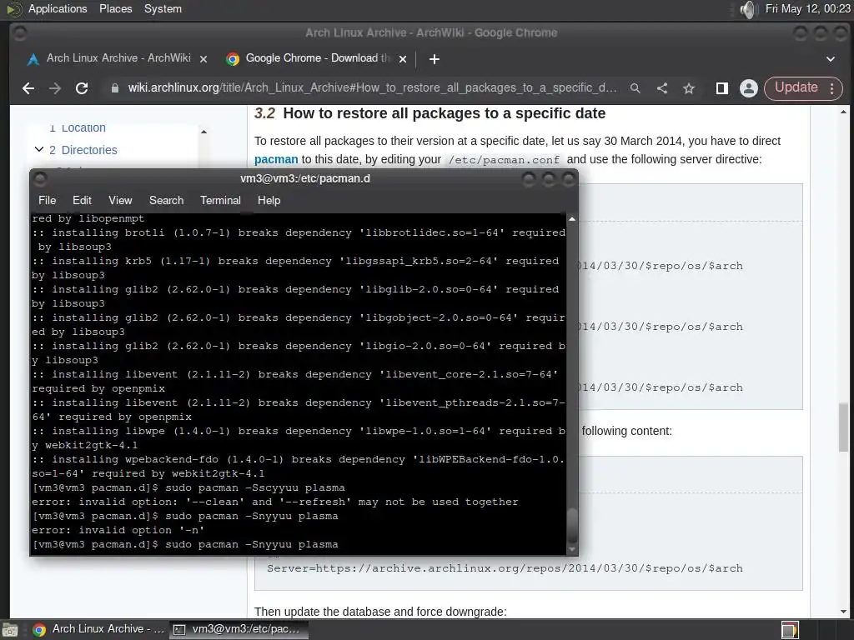Reload the ArchWiki page

tap(82, 88)
